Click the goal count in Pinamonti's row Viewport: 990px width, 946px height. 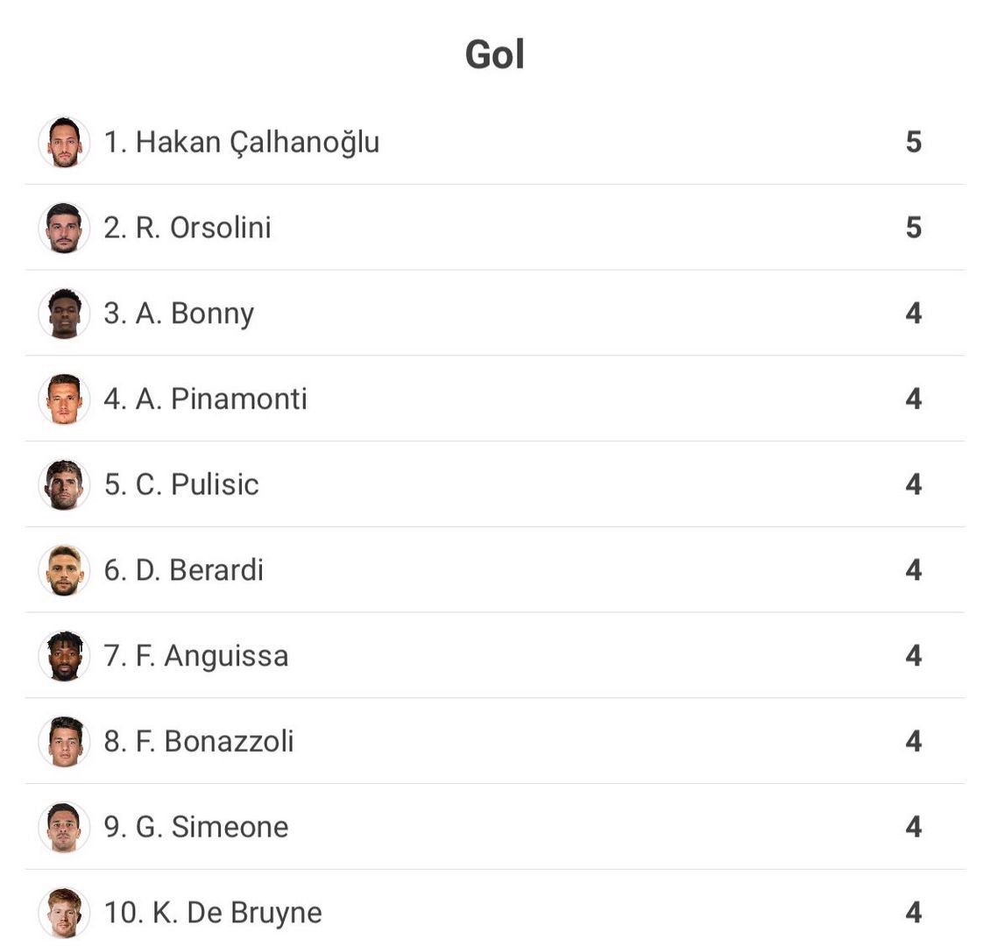(x=913, y=399)
